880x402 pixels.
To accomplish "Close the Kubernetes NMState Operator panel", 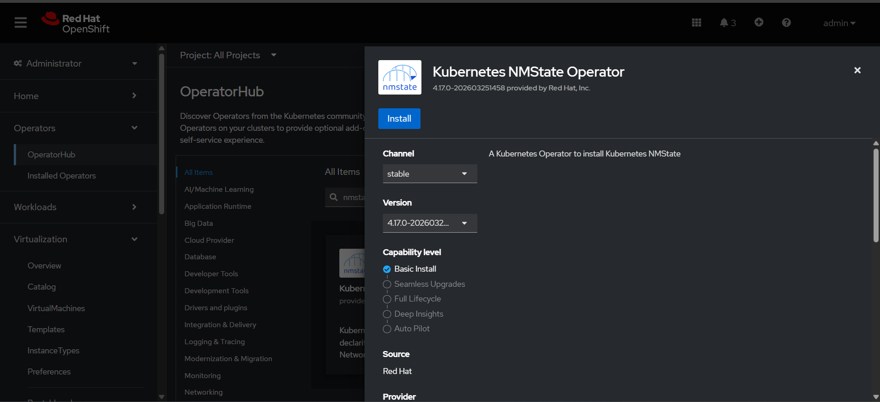I will pos(857,70).
